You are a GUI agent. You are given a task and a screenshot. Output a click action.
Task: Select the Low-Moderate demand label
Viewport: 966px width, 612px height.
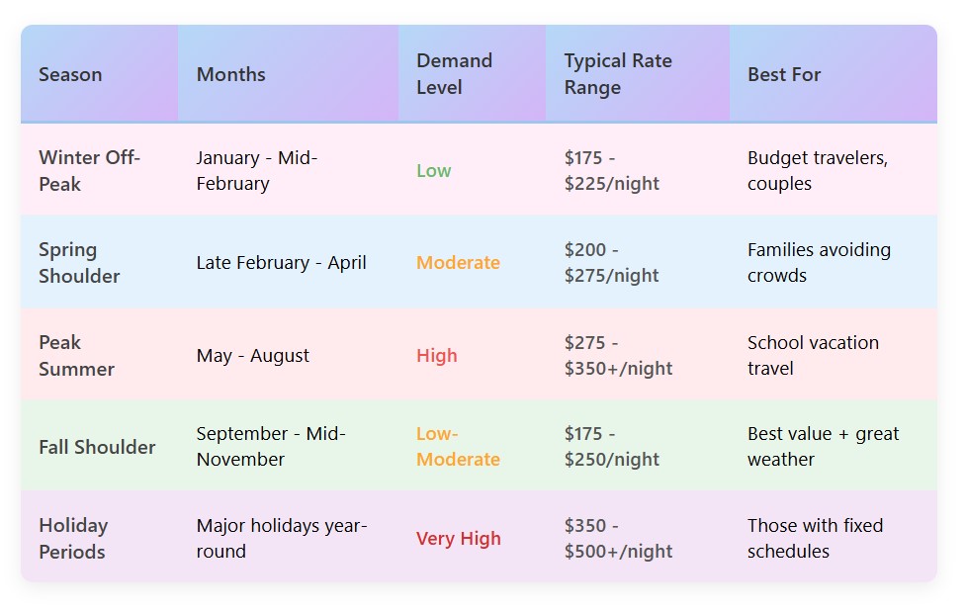tap(458, 447)
